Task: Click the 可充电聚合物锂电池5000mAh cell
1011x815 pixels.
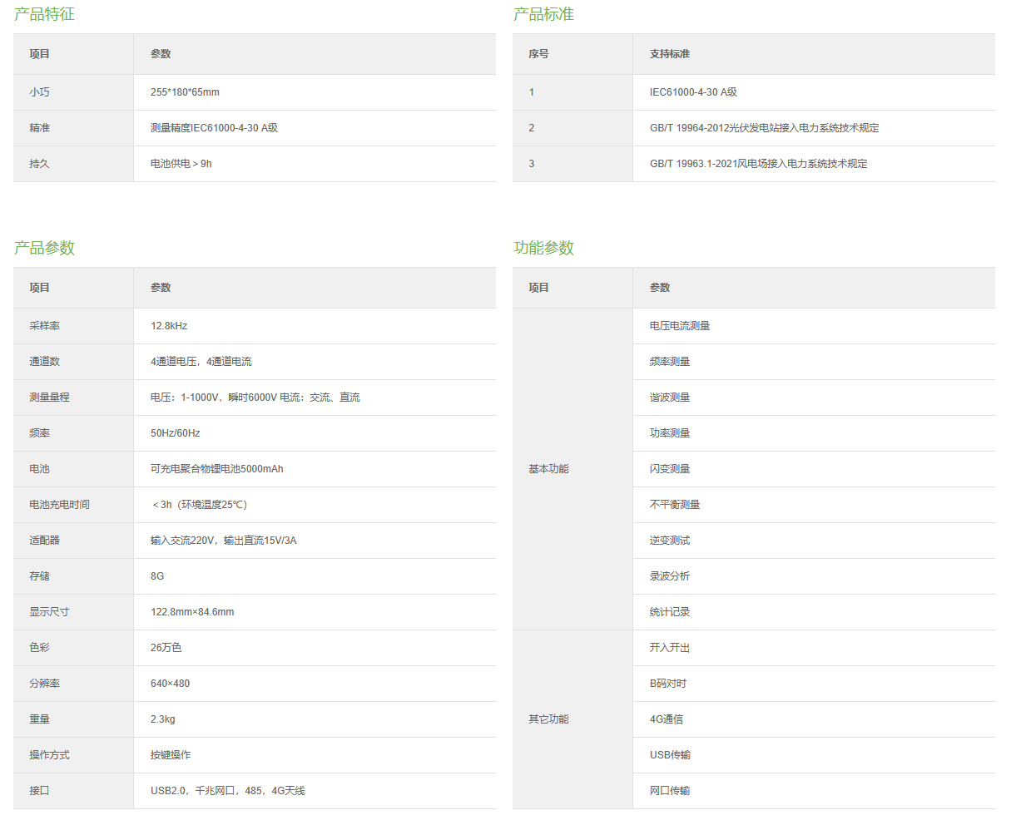Action: 216,469
